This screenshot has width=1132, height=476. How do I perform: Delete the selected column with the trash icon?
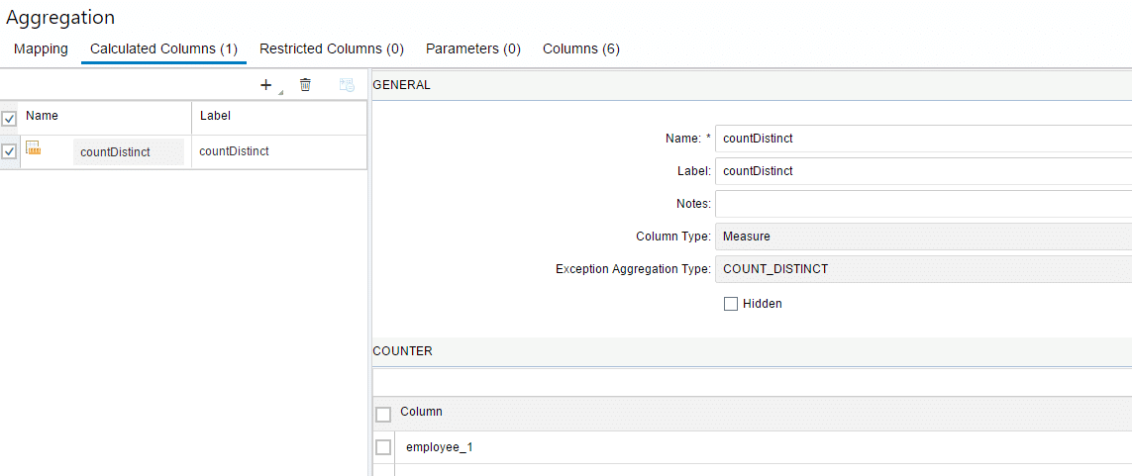click(x=305, y=85)
